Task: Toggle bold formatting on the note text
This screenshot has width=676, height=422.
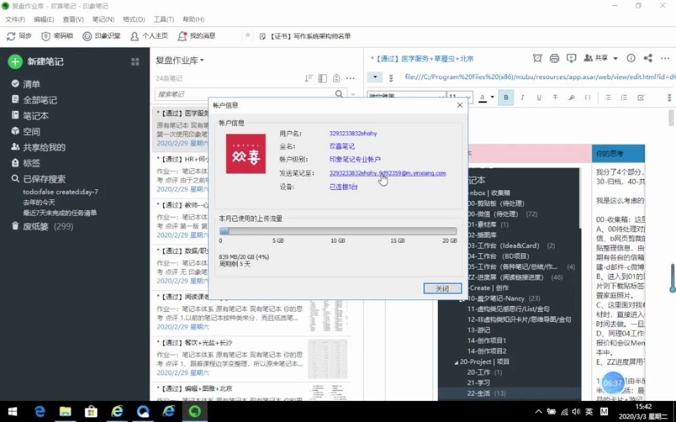Action: click(506, 98)
